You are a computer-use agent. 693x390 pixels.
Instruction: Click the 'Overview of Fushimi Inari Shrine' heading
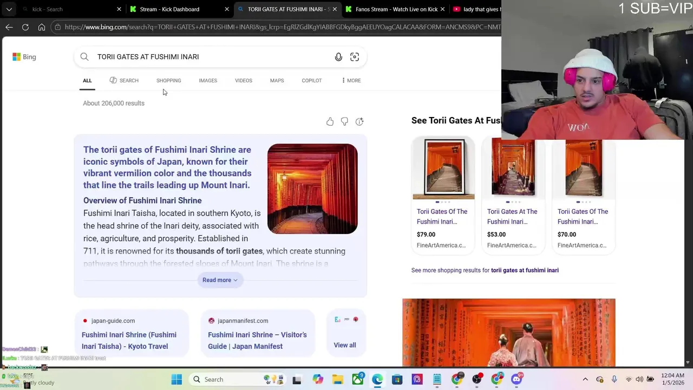[142, 200]
